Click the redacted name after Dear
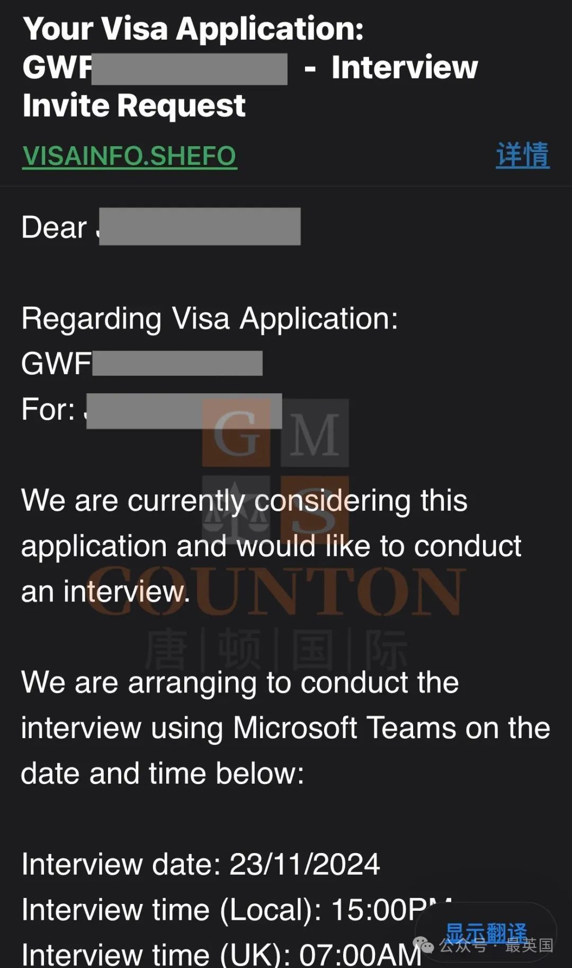572x968 pixels. pyautogui.click(x=200, y=226)
